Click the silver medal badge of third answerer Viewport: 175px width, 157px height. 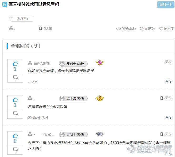(100, 134)
